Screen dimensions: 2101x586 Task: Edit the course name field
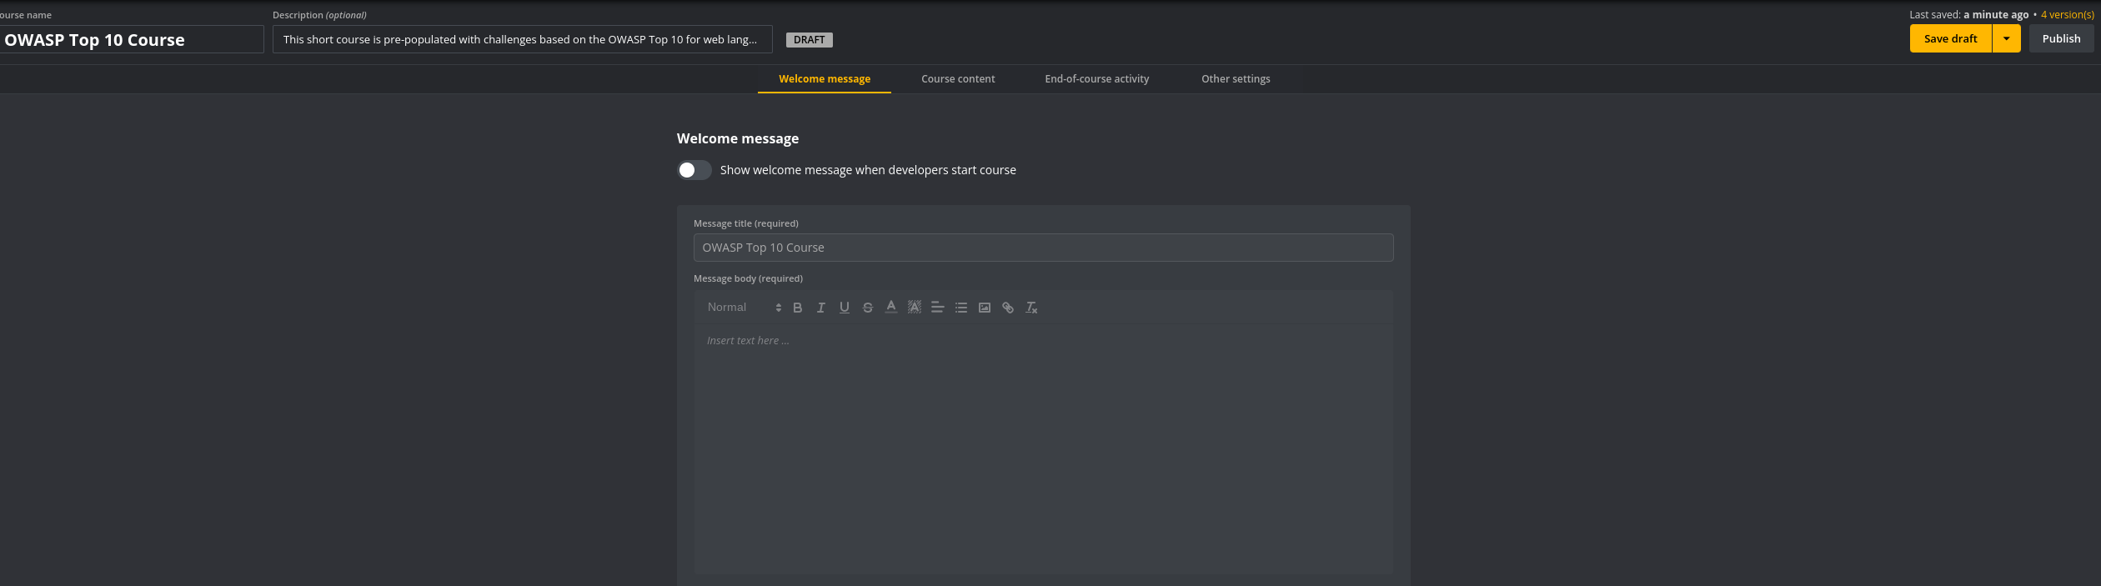pyautogui.click(x=132, y=39)
